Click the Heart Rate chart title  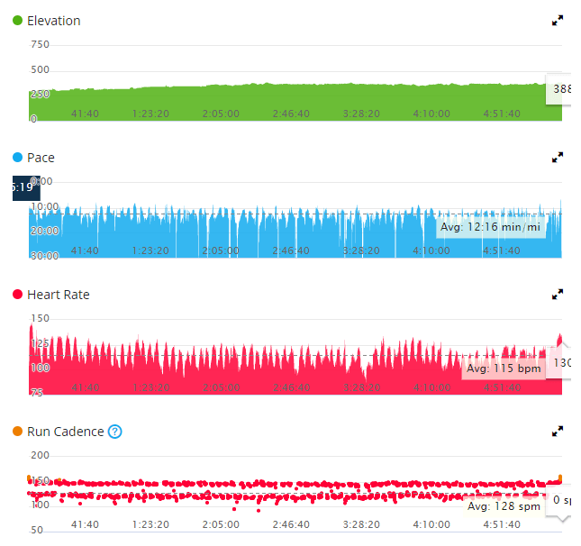pyautogui.click(x=58, y=295)
